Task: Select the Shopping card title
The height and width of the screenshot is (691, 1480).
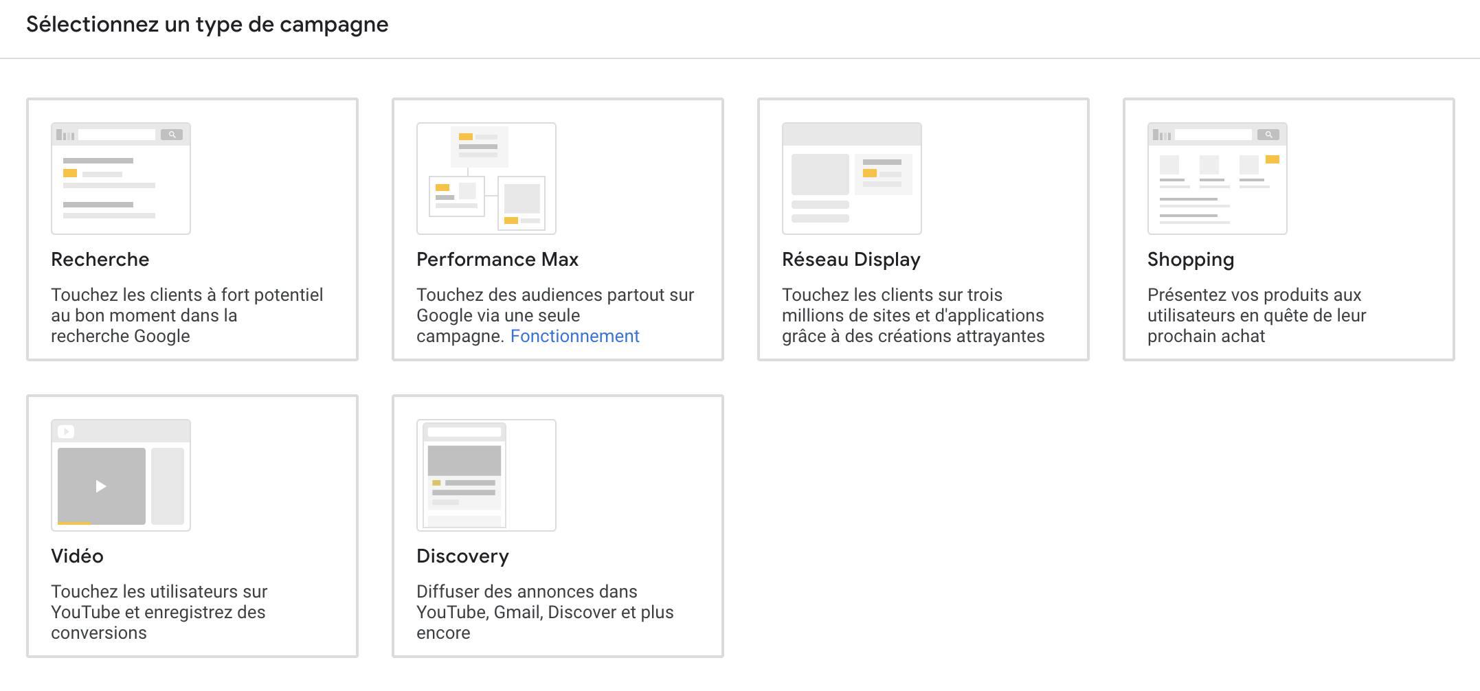Action: [x=1191, y=260]
